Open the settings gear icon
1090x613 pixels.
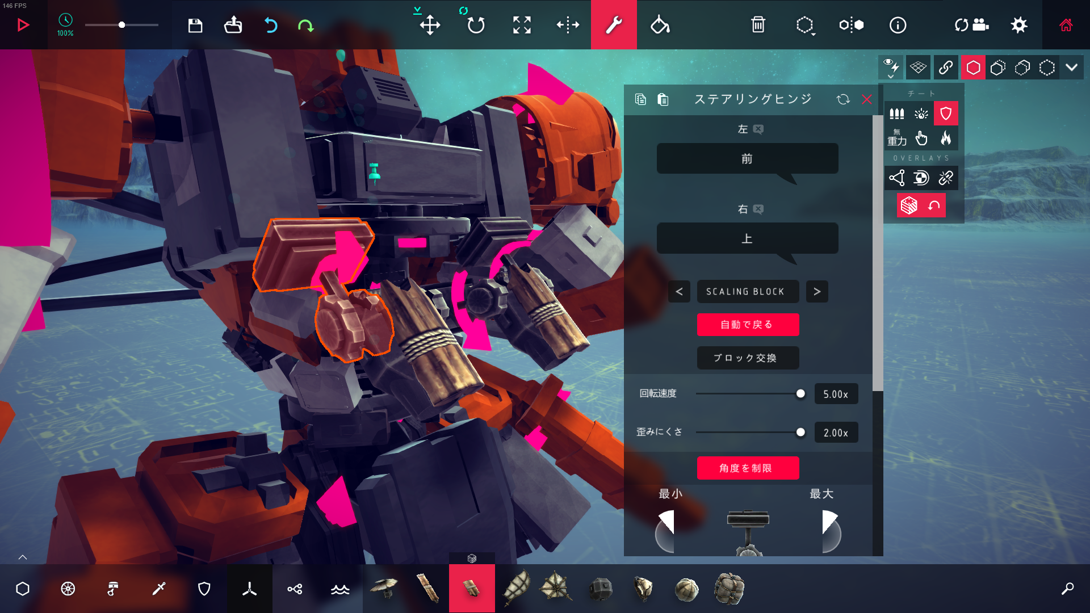[1019, 25]
